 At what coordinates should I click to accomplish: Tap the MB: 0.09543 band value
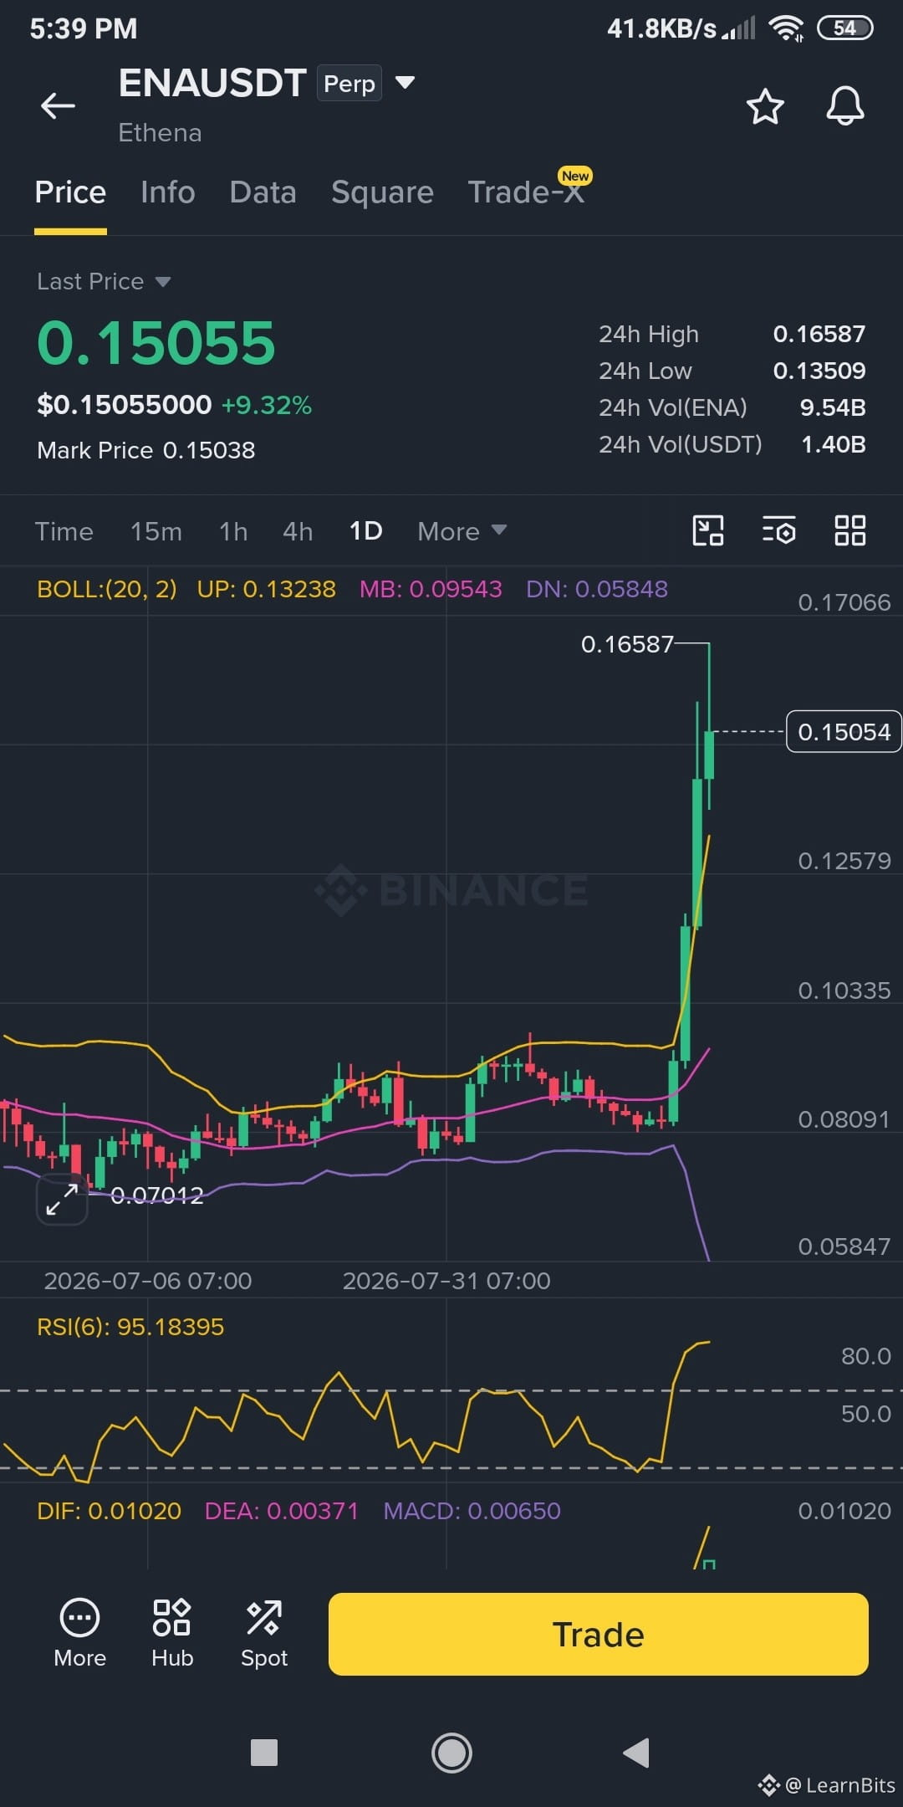pyautogui.click(x=431, y=589)
